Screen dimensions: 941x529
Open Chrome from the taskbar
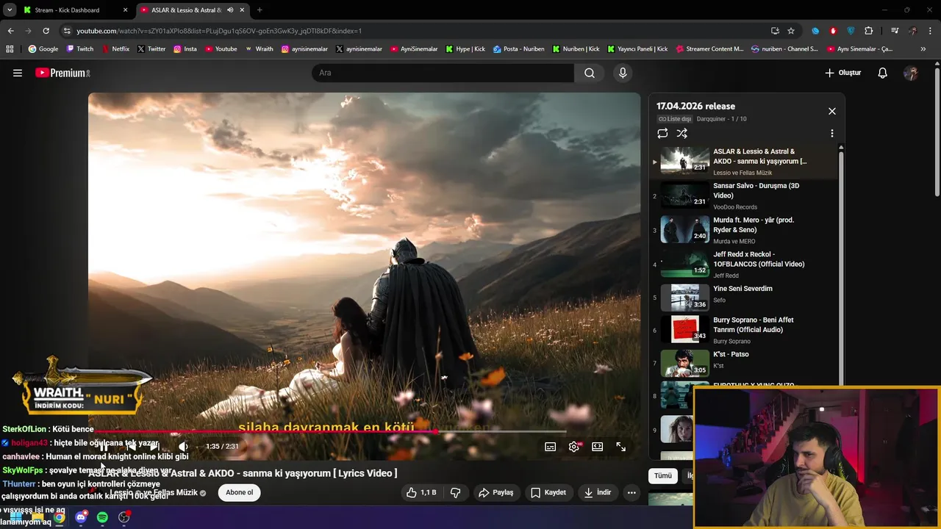point(59,517)
